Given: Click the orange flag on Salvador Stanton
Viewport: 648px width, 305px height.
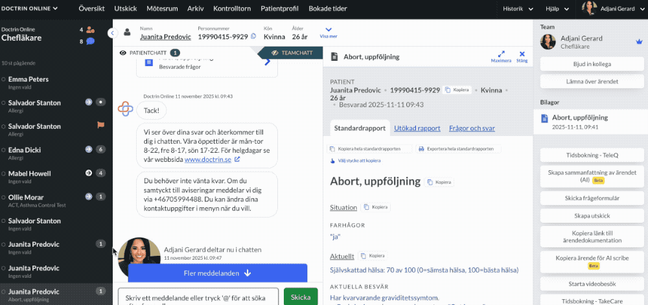Looking at the screenshot, I should 100,124.
